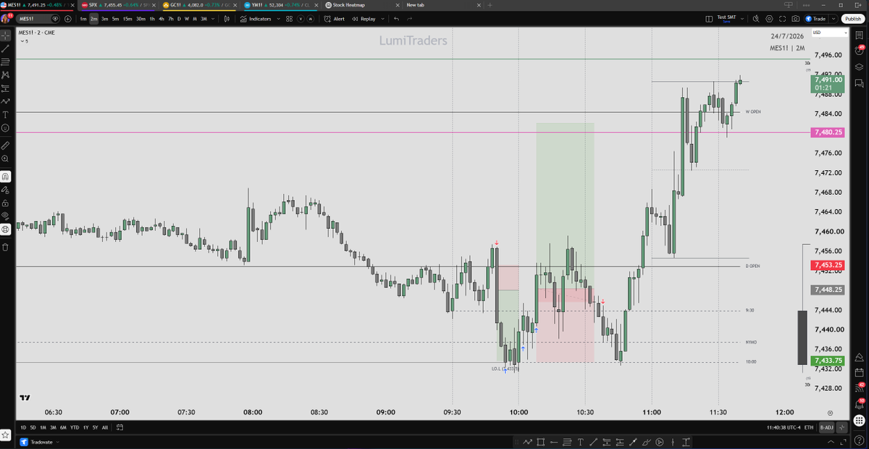Switch to the SPX browser tab

coord(119,4)
